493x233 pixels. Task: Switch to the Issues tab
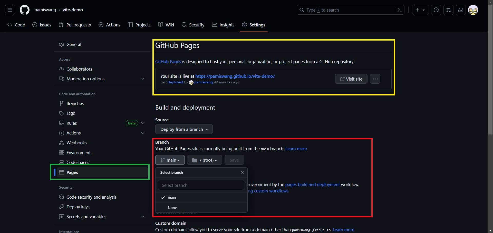(42, 25)
